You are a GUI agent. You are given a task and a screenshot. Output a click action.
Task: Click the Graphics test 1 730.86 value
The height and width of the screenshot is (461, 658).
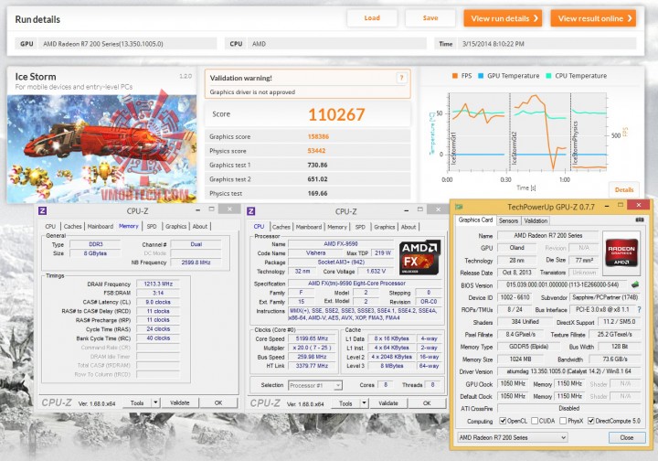[x=317, y=165]
